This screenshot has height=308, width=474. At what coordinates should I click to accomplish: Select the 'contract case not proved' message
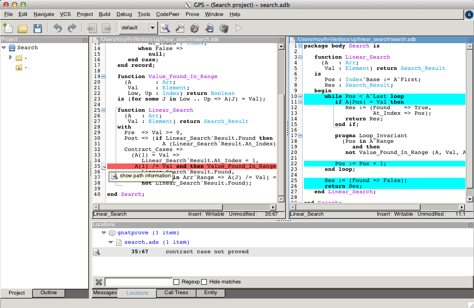(207, 252)
